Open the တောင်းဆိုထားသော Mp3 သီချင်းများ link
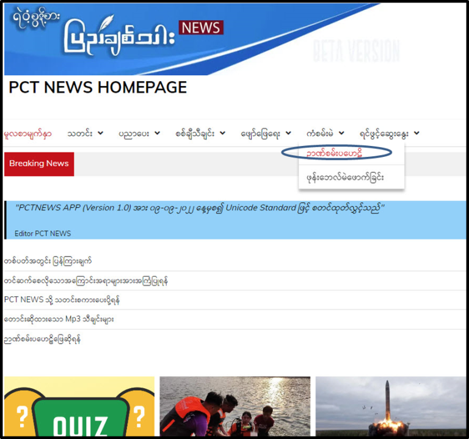This screenshot has width=469, height=439. coord(59,319)
